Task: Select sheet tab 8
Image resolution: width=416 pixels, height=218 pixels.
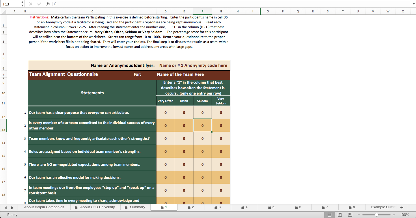Action: pos(352,207)
